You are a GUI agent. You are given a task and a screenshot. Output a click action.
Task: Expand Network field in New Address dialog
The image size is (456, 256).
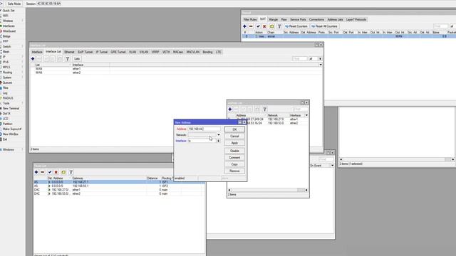(219, 135)
